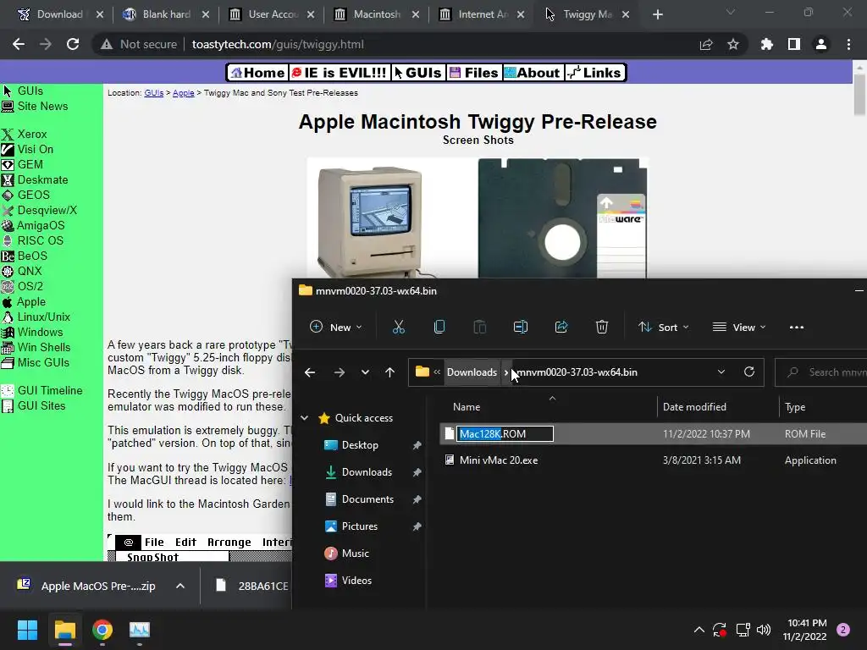Viewport: 867px width, 650px height.
Task: Switch to the Download tab
Action: pos(60,14)
